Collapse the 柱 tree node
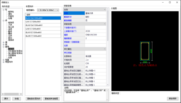This screenshot has height=103, width=181. [x=3, y=10]
